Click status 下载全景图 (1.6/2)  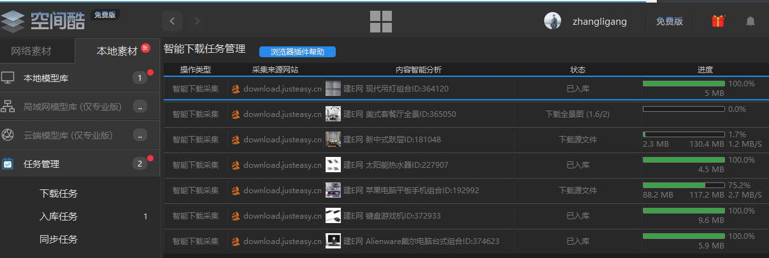click(577, 114)
